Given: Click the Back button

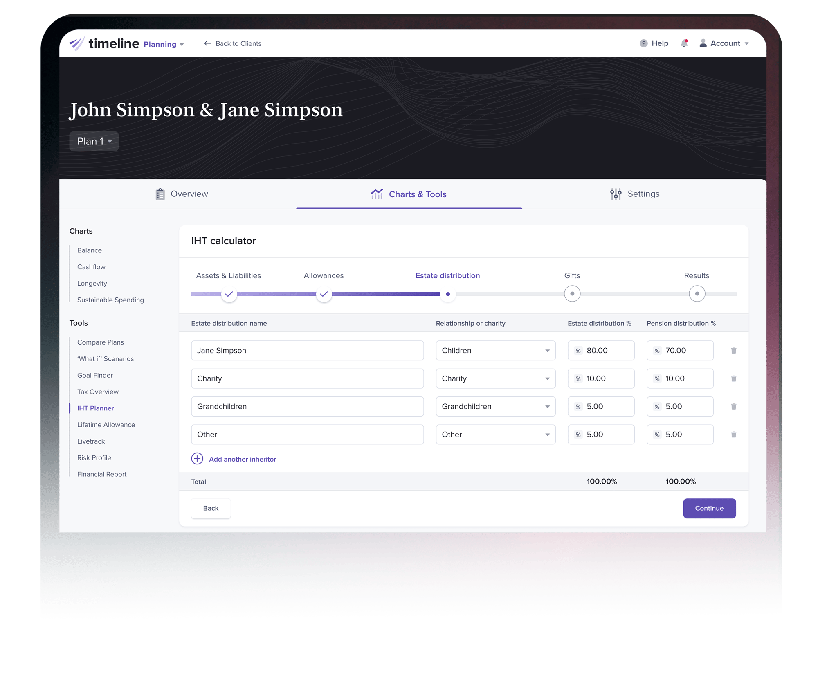Looking at the screenshot, I should (211, 508).
